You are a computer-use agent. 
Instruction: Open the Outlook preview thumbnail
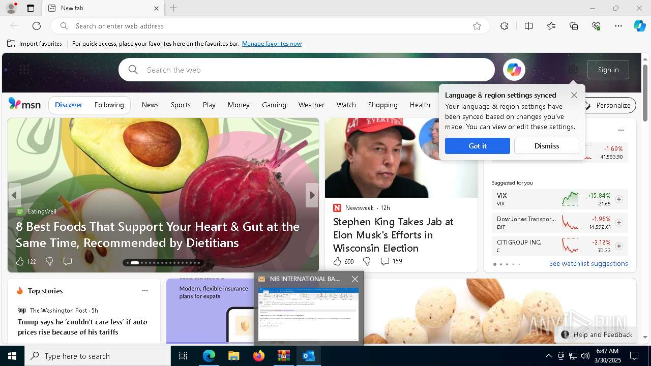(308, 314)
